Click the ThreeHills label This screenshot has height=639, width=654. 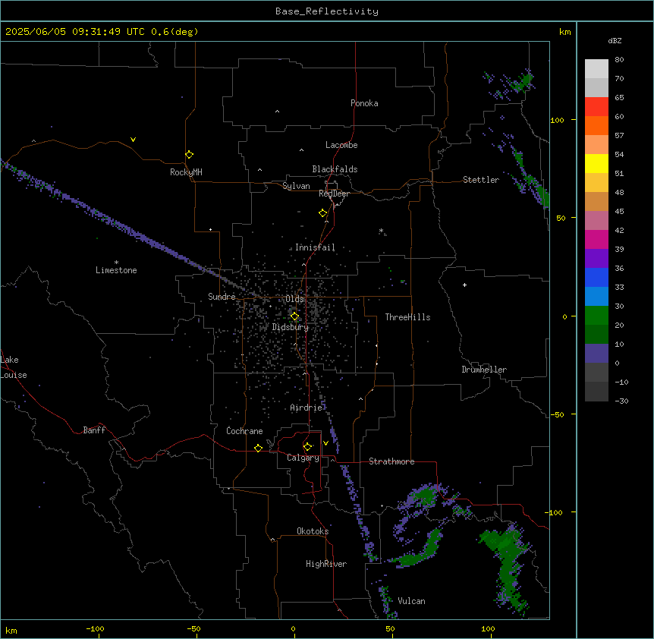click(x=407, y=317)
